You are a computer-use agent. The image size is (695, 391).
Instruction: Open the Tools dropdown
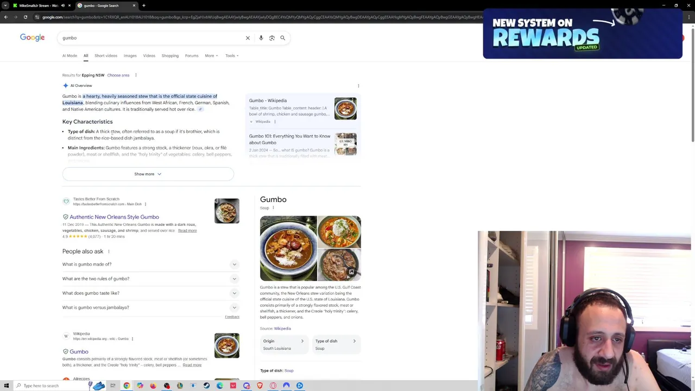pos(232,55)
